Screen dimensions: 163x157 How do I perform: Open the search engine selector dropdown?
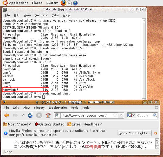(131, 115)
